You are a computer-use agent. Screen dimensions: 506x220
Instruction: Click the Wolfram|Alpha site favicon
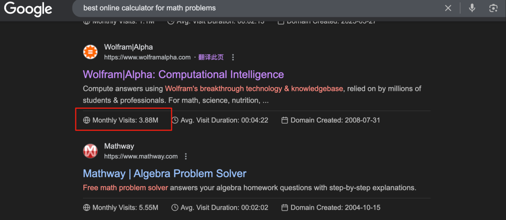(x=90, y=52)
